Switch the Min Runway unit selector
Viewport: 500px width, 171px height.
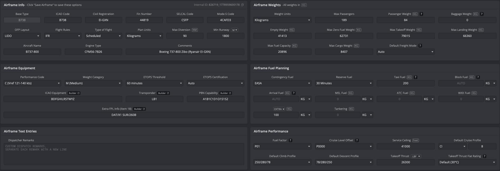234,30
